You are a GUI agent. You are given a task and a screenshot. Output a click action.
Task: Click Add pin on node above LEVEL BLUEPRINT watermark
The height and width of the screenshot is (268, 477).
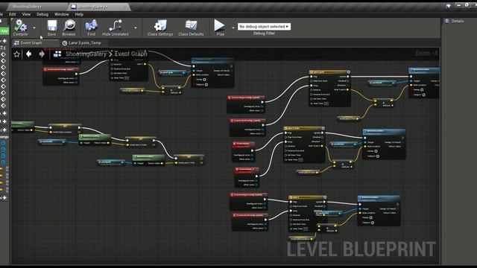pos(331,231)
